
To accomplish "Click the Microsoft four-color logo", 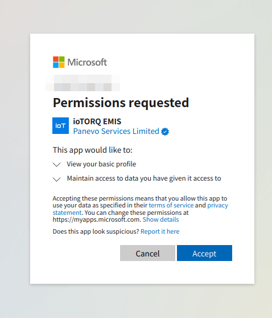I will [59, 62].
